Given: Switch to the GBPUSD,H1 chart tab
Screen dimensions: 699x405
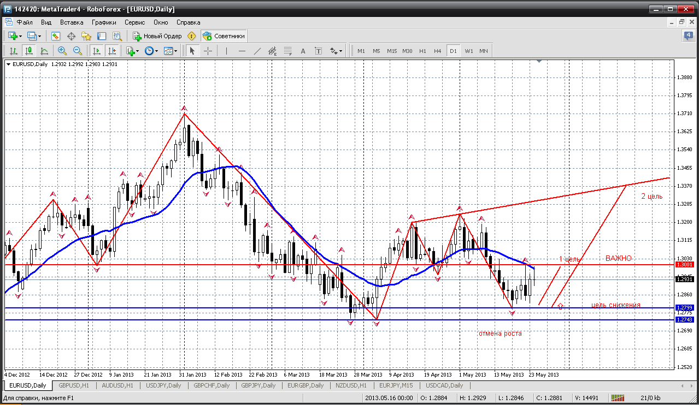Looking at the screenshot, I should [x=74, y=385].
